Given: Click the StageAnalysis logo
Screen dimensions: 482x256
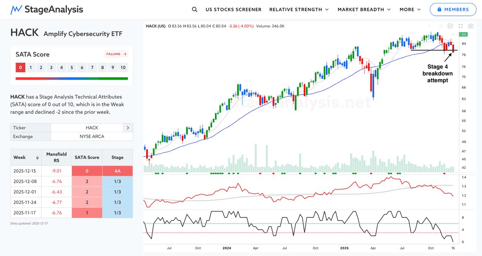Looking at the screenshot, I should tap(47, 10).
